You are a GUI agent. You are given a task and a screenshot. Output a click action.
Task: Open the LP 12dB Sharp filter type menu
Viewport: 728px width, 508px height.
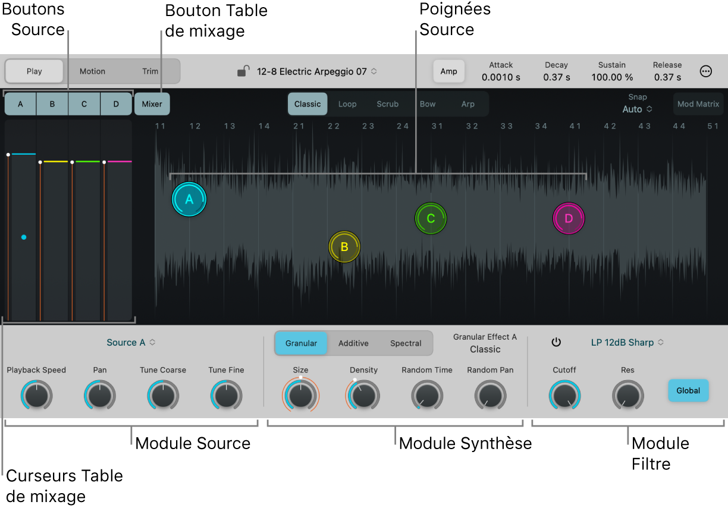click(627, 343)
